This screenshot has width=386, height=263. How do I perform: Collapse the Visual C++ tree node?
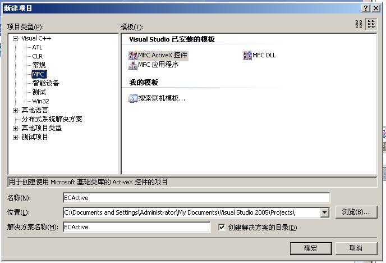point(16,38)
